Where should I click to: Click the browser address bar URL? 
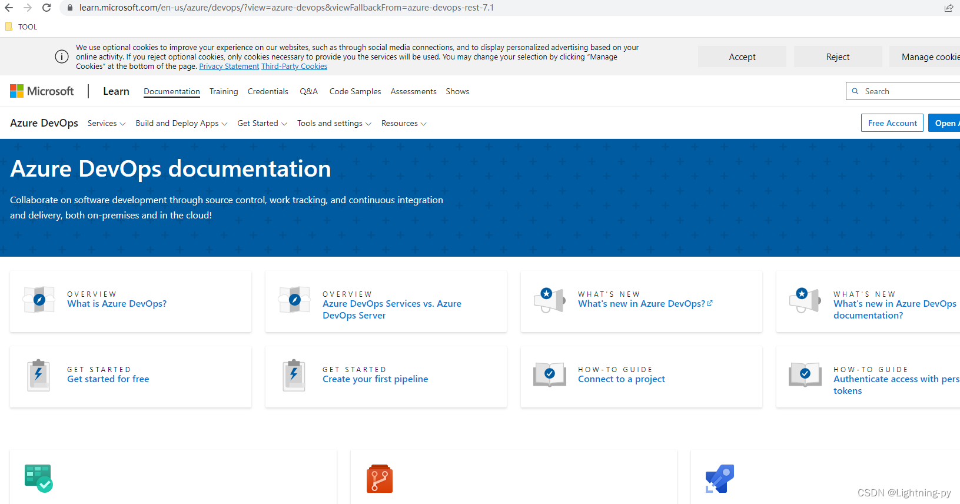(x=287, y=8)
